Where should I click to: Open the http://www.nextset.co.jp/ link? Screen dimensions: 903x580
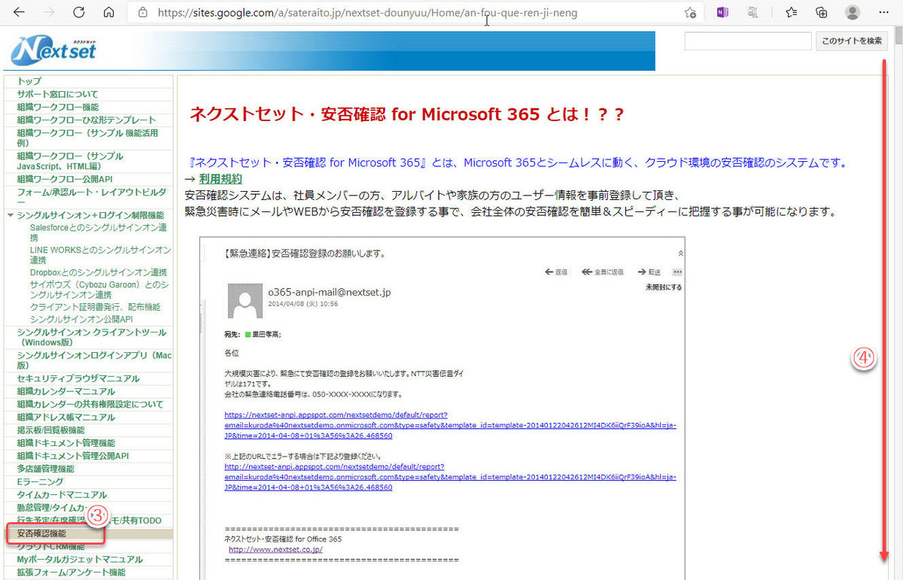(276, 550)
